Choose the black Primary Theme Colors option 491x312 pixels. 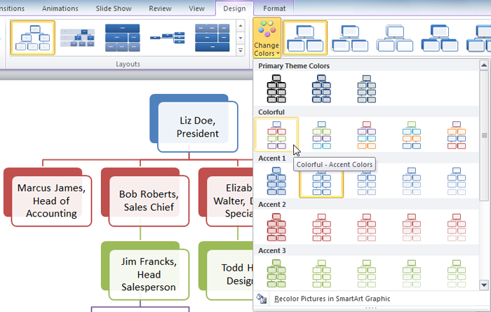[x=276, y=89]
